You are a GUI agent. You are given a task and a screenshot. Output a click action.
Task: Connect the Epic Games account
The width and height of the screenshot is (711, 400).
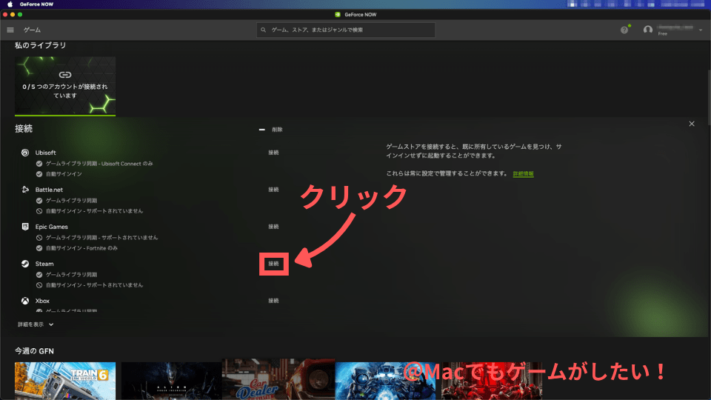(273, 227)
